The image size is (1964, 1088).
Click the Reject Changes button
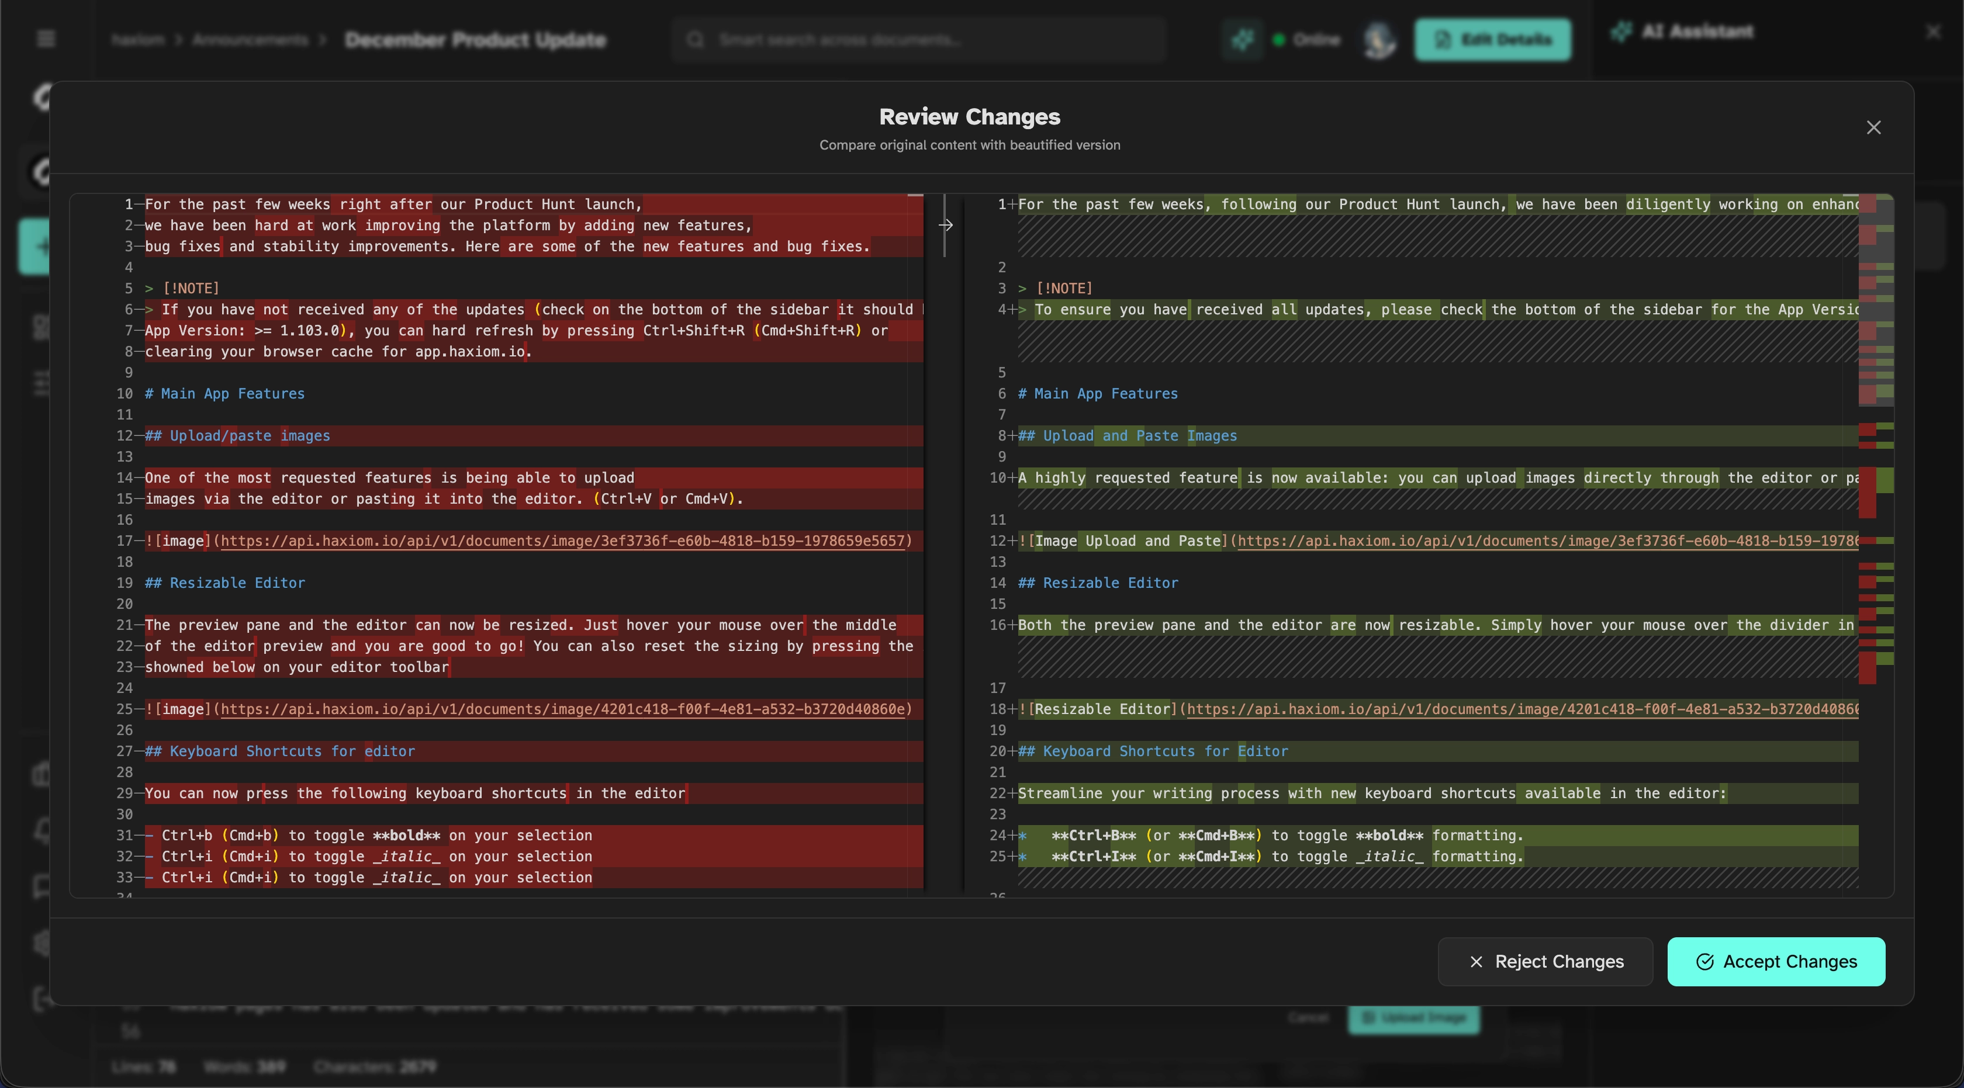pyautogui.click(x=1545, y=962)
